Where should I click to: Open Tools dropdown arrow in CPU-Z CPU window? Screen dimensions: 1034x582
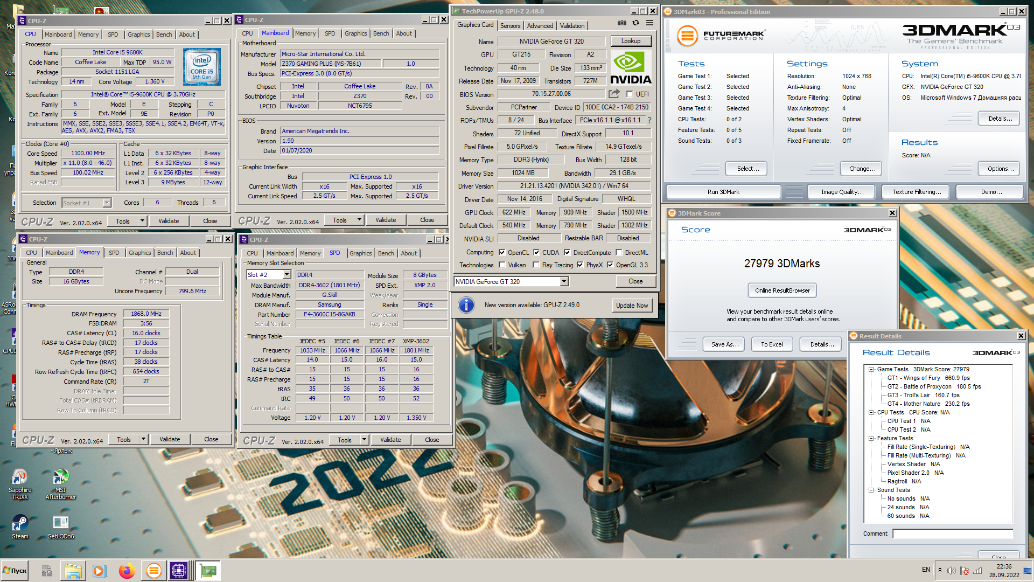(x=142, y=221)
